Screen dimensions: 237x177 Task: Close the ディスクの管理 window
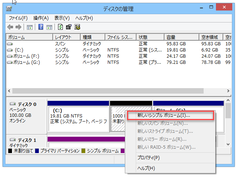click(224, 7)
